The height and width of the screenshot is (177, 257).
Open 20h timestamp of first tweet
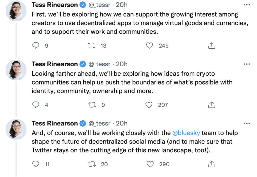point(122,5)
